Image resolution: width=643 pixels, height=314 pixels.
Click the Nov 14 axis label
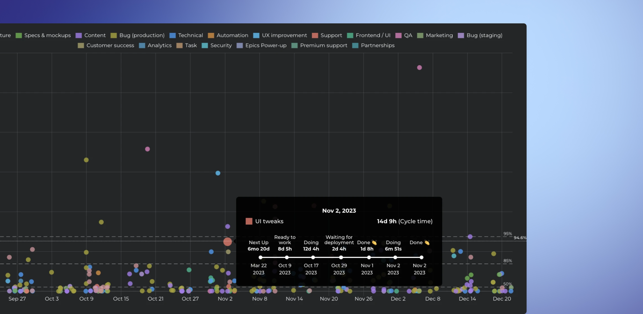[x=294, y=299]
